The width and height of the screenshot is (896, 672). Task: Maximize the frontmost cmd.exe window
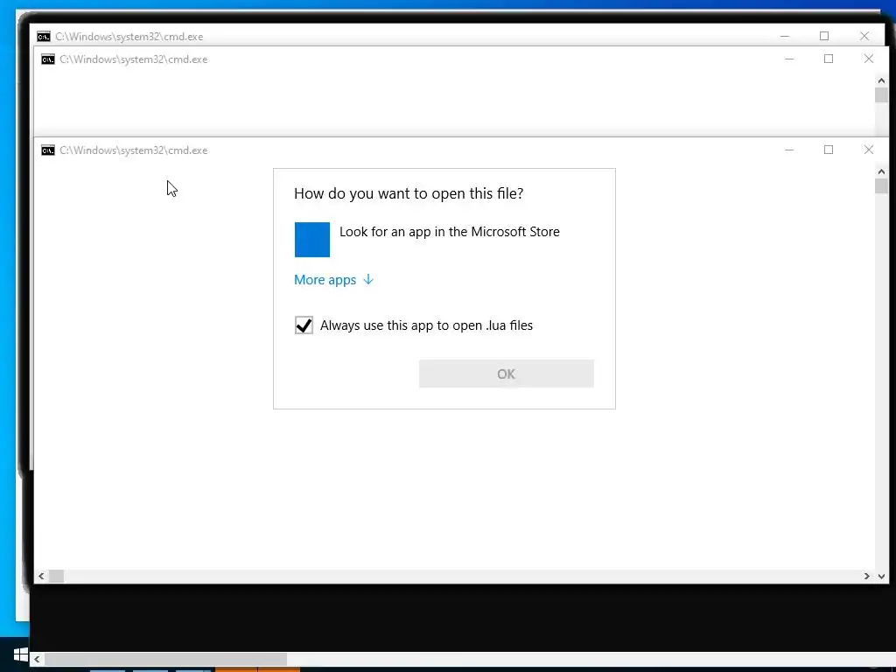(829, 150)
